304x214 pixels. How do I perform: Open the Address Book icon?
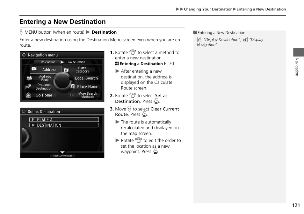click(x=29, y=78)
